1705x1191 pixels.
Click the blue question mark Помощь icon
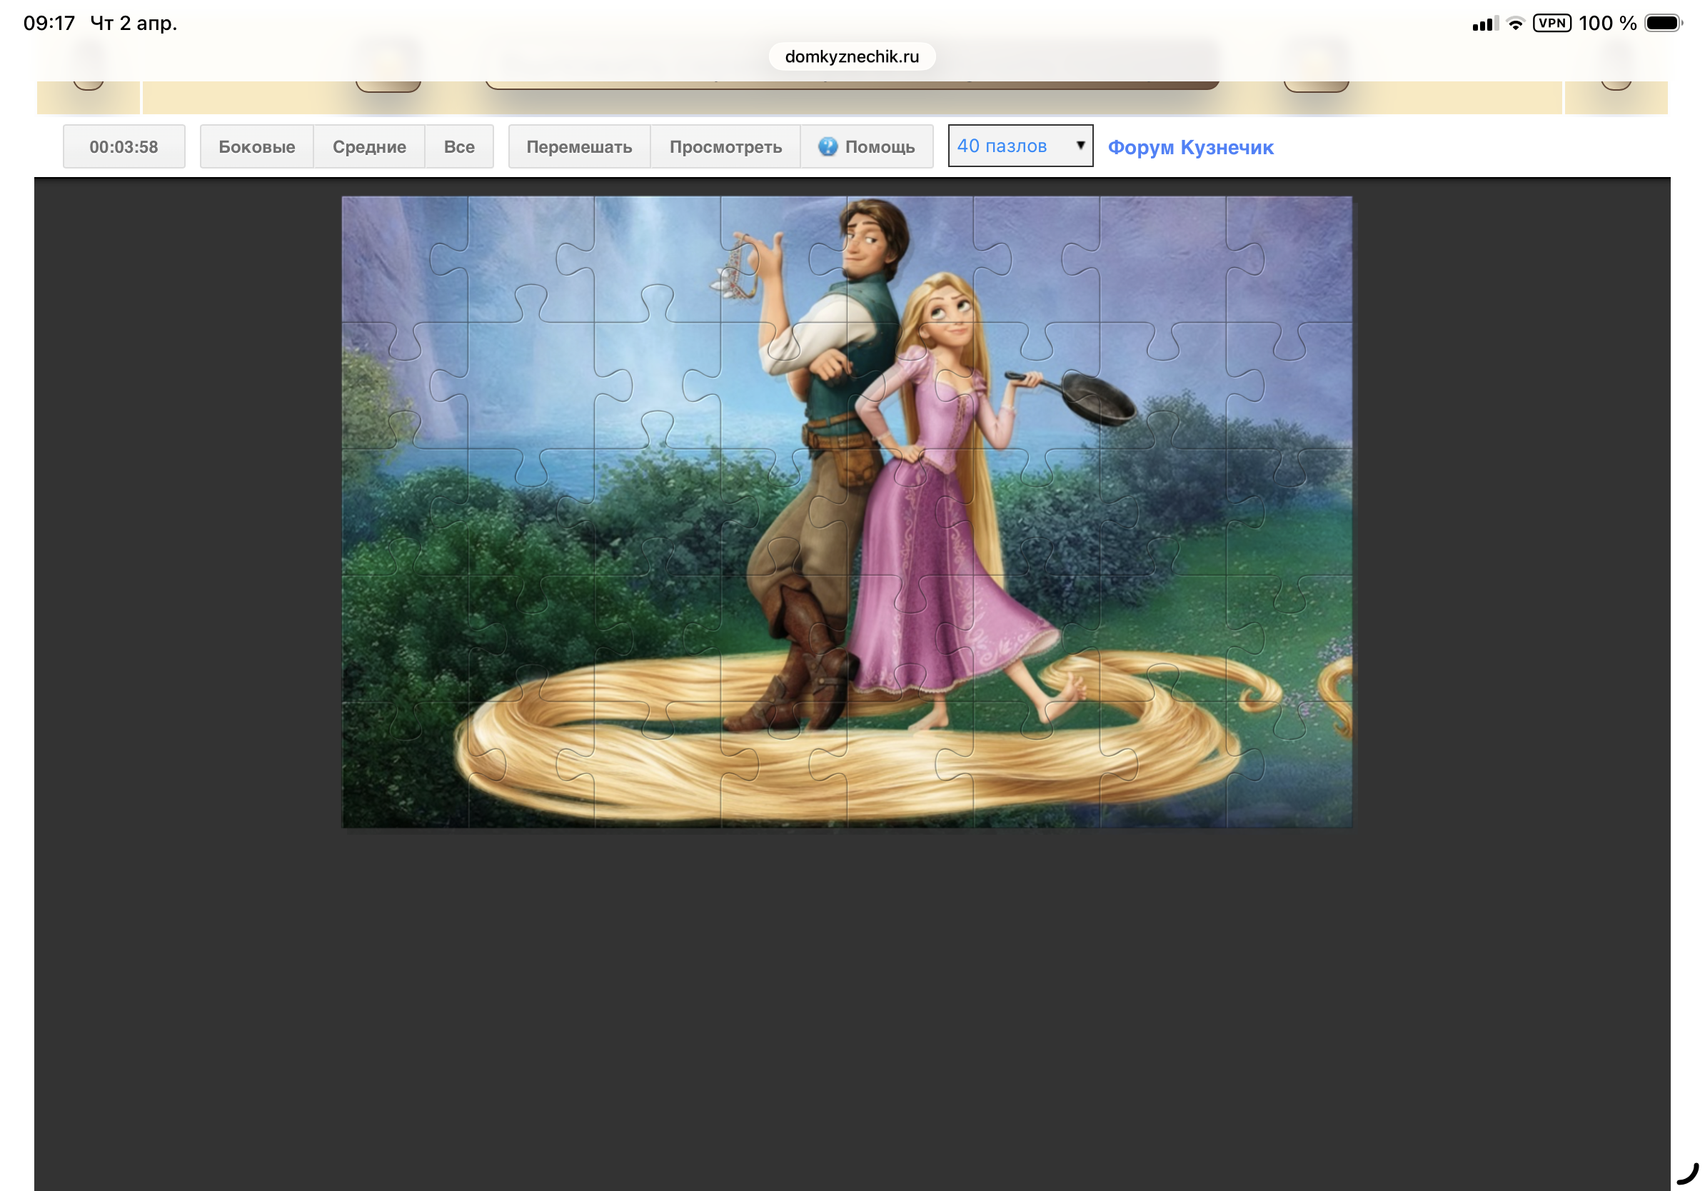click(828, 147)
